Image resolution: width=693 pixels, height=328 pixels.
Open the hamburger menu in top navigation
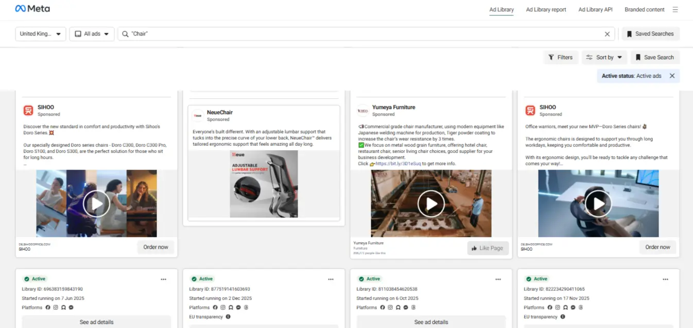pos(675,9)
